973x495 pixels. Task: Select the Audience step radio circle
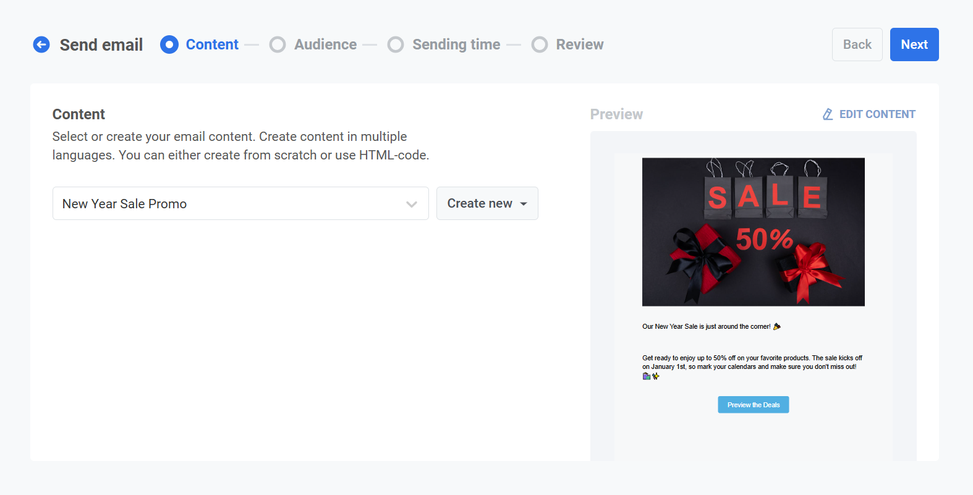[x=278, y=44]
